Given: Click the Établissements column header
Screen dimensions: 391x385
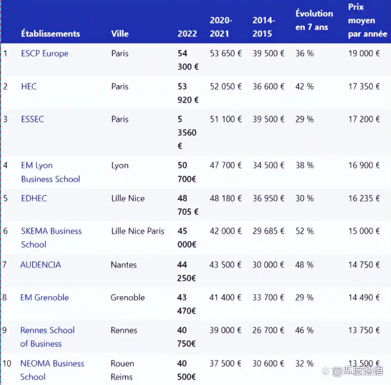Looking at the screenshot, I should click(x=51, y=34).
